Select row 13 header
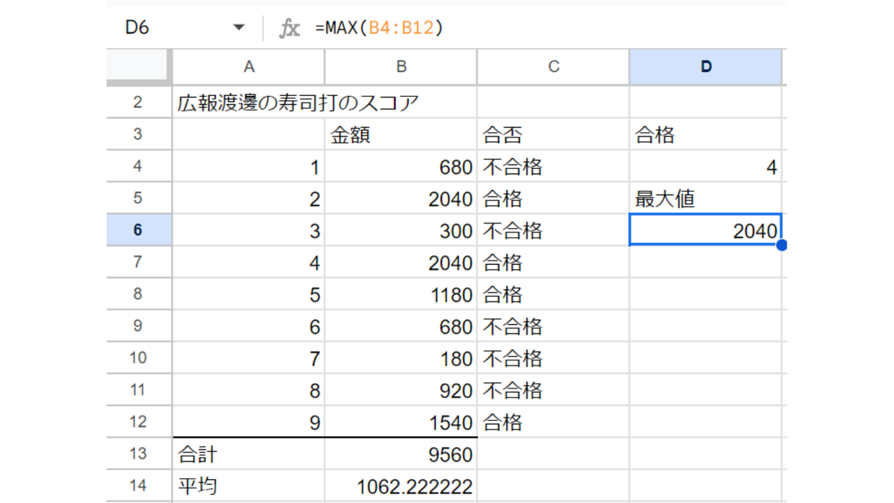The image size is (894, 503). pos(139,454)
